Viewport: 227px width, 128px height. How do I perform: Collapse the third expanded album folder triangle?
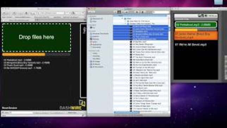[x=125, y=24]
